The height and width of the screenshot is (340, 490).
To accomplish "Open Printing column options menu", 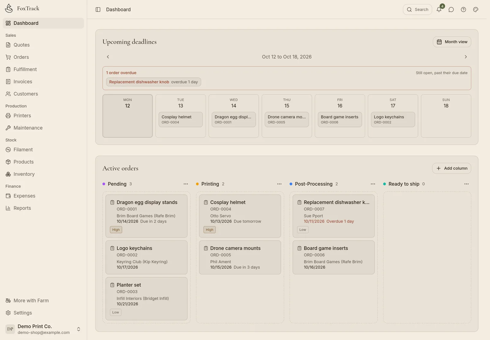I will coord(279,184).
